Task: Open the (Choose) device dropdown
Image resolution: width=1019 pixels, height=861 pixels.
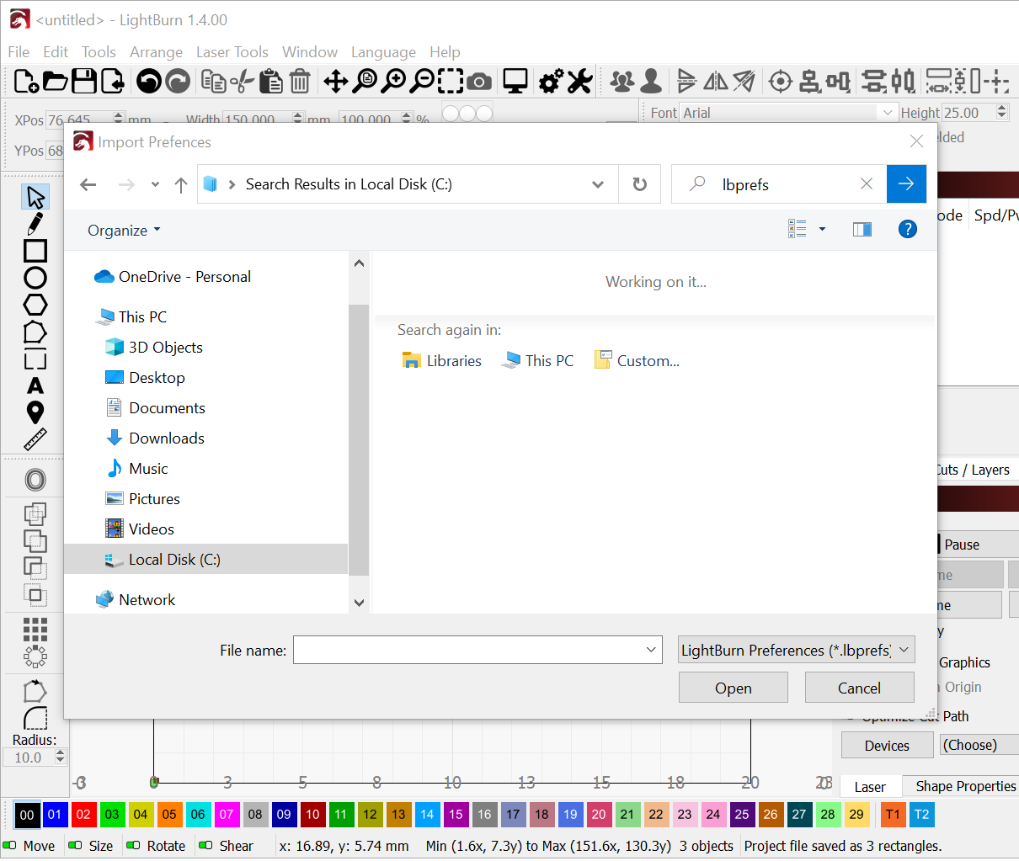Action: pyautogui.click(x=979, y=745)
